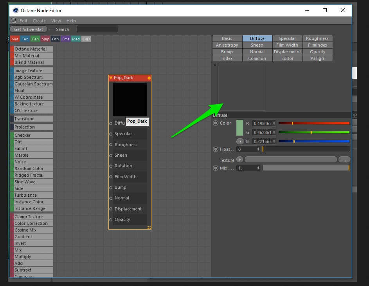Click the Rotation input port on node
The height and width of the screenshot is (286, 369).
coord(111,166)
